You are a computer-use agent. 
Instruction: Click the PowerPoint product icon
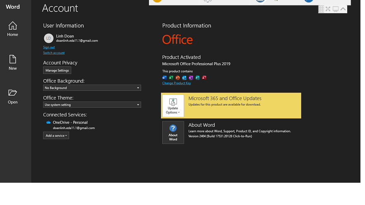178,78
